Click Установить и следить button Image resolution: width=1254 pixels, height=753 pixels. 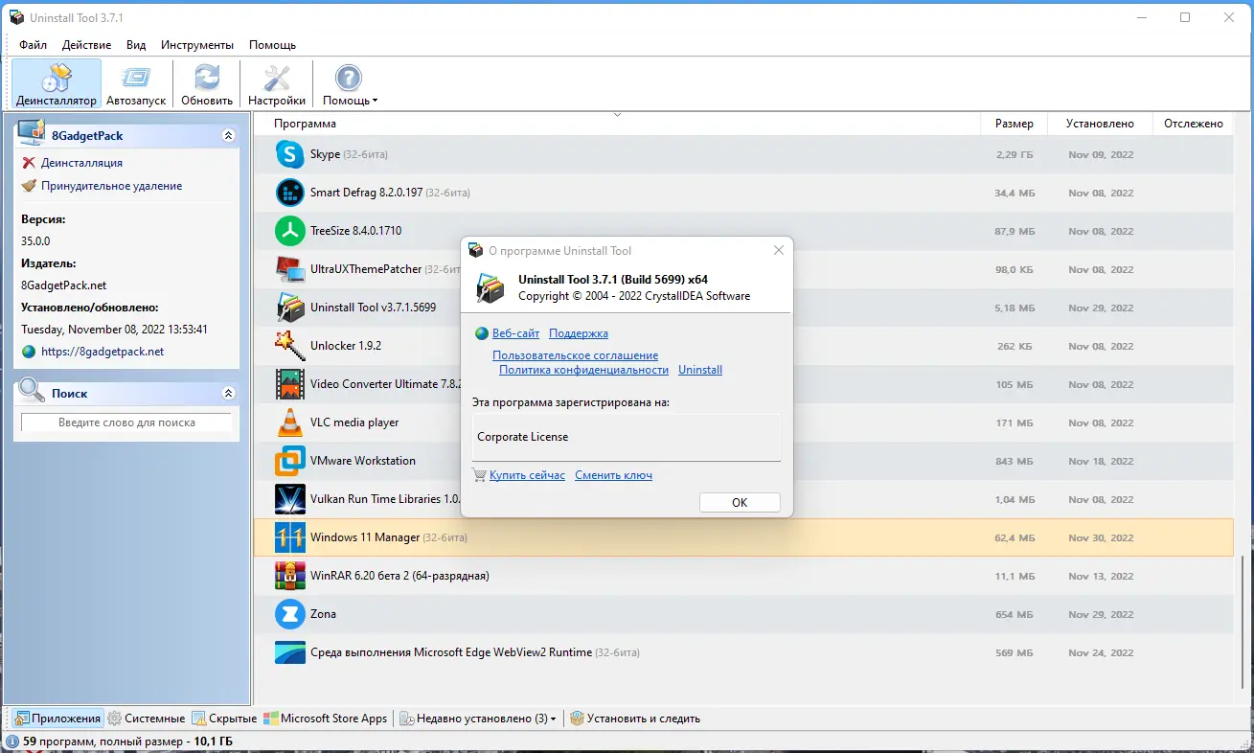pos(635,719)
